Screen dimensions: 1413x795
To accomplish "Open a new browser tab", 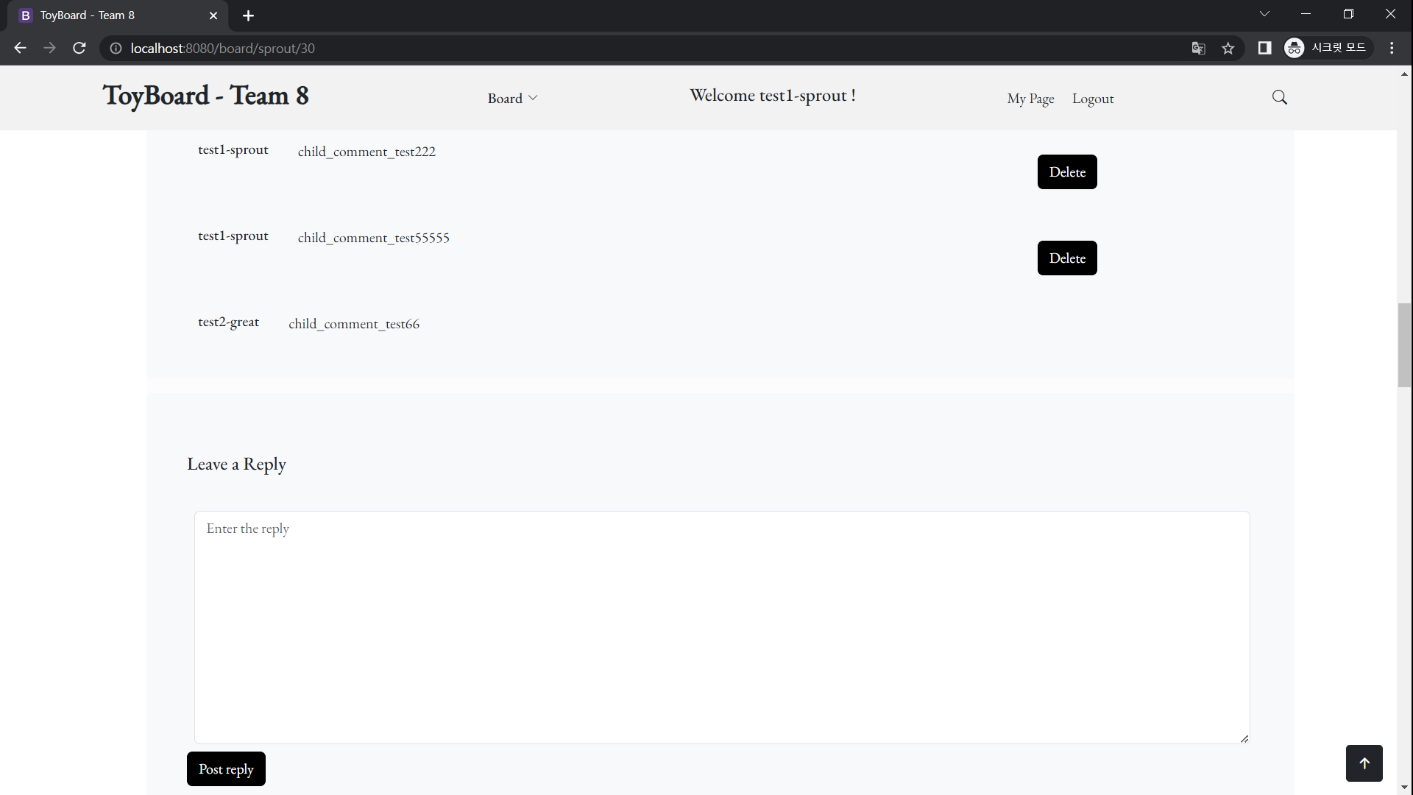I will tap(248, 15).
